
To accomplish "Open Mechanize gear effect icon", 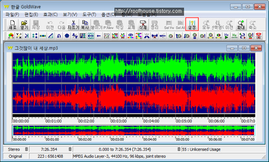I will 67,36.
